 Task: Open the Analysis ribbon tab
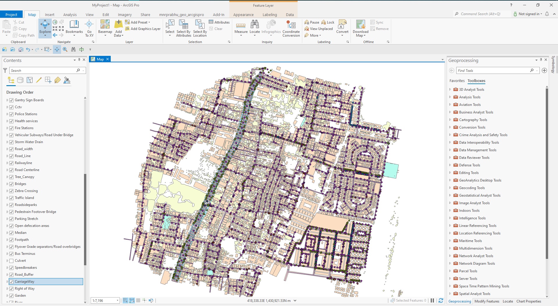(x=70, y=15)
